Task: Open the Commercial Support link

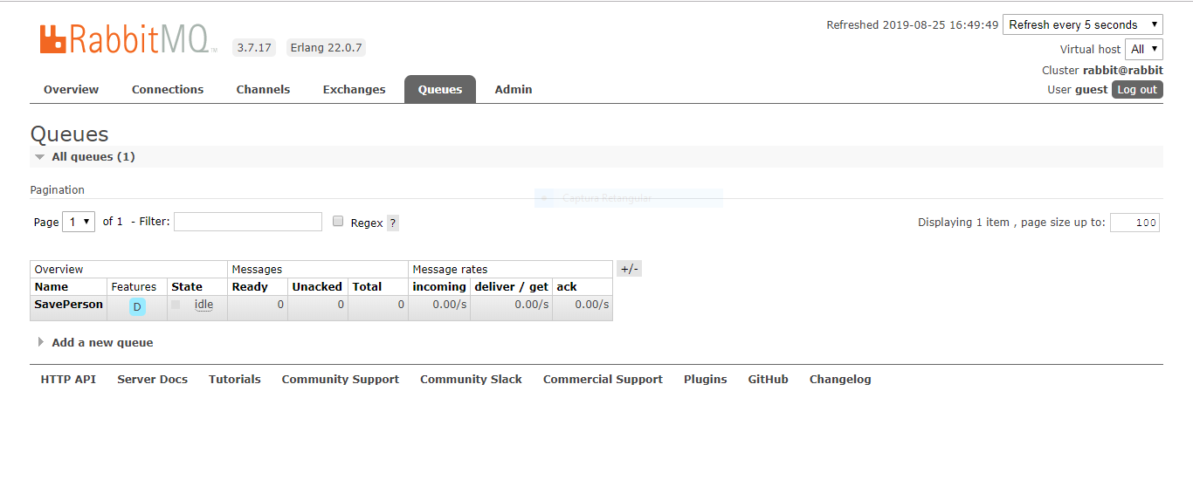Action: (603, 379)
